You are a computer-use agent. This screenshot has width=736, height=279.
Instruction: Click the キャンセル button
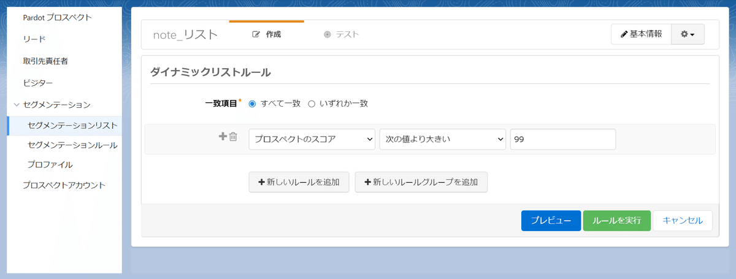coord(683,221)
